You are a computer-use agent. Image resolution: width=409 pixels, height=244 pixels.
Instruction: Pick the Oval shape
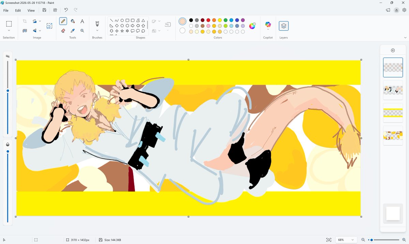tap(122, 20)
